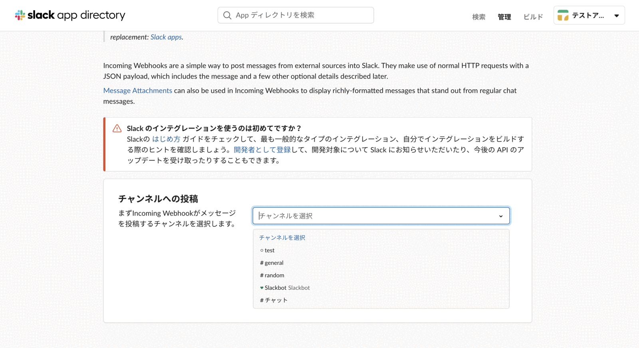Open the 検索 nav item

[479, 17]
